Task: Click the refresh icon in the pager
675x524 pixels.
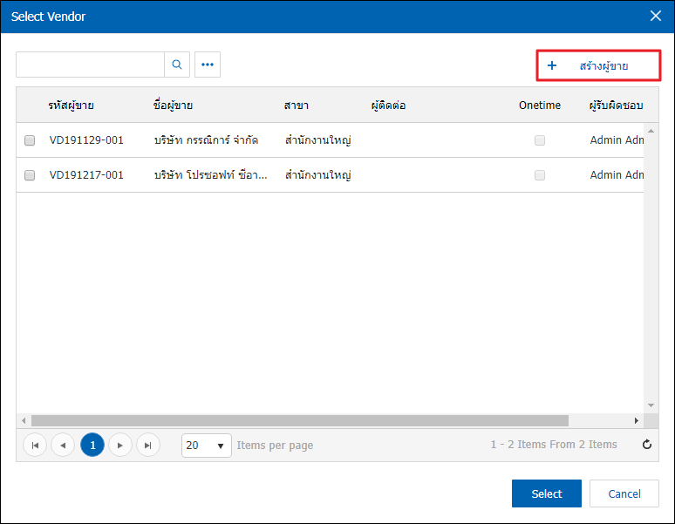Action: 646,445
